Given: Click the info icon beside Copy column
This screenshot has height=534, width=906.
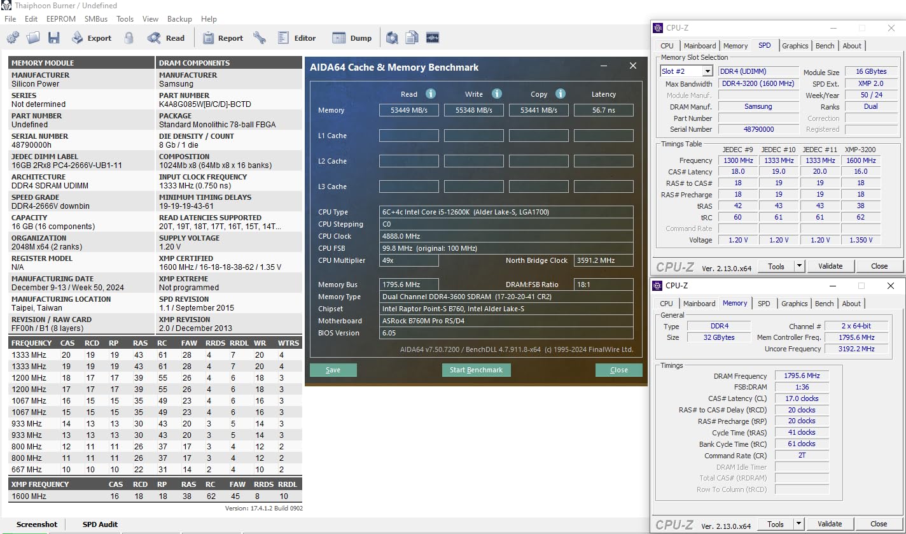Looking at the screenshot, I should click(x=561, y=94).
